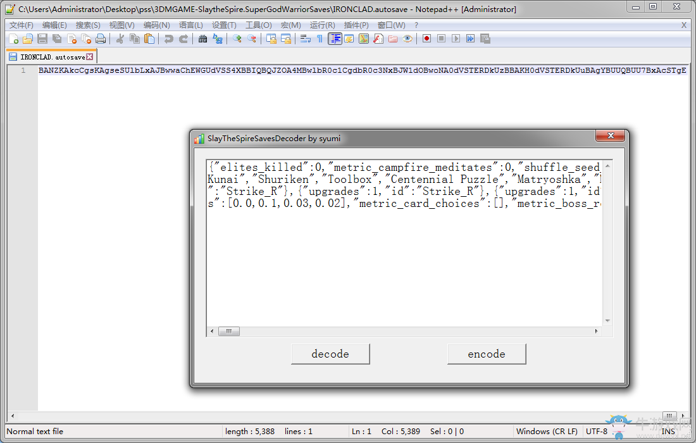Toggle synchronize vertical scrolling icon
This screenshot has width=696, height=443.
[x=271, y=39]
